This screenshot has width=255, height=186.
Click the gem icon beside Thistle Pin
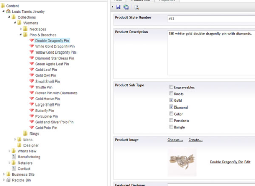click(32, 87)
